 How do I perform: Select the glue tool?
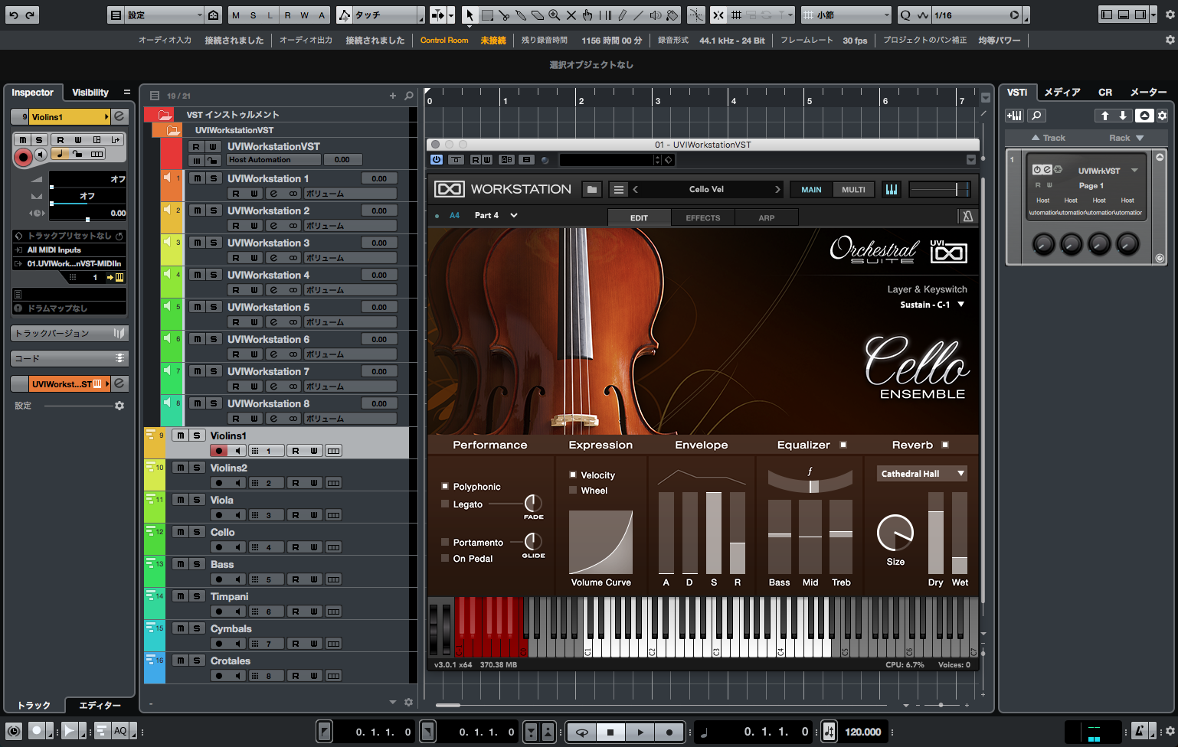[521, 15]
